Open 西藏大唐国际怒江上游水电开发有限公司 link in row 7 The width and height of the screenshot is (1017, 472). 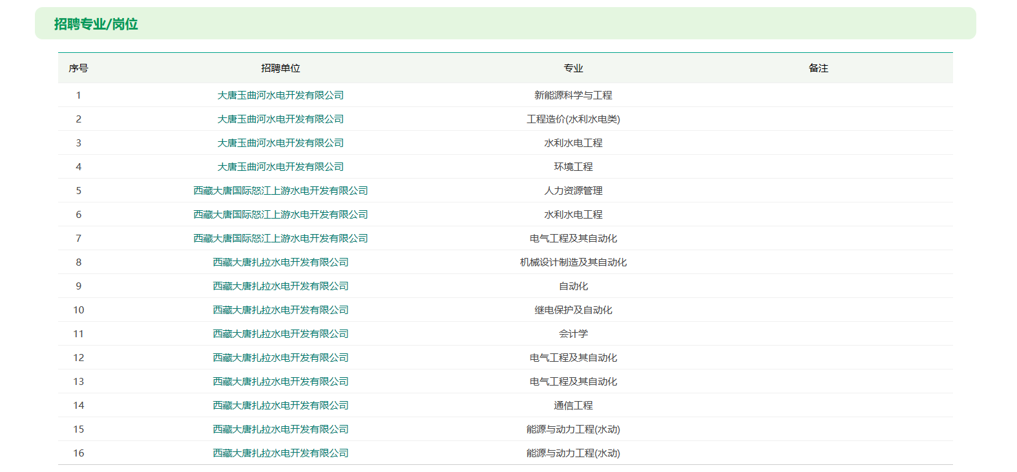(x=280, y=239)
